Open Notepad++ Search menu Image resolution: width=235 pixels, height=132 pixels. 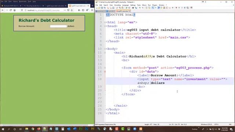pyautogui.click(x=106, y=5)
